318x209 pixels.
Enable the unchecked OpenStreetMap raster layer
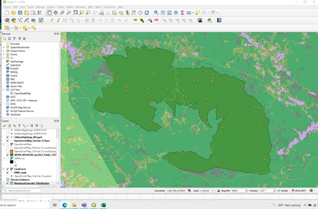pos(8,144)
